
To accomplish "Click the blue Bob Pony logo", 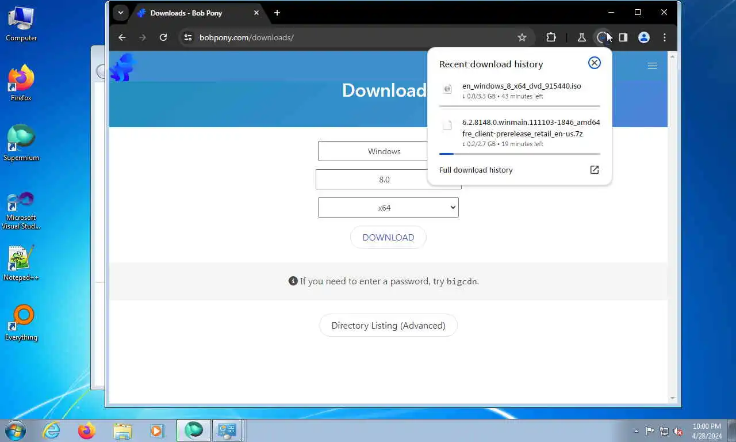I will tap(123, 67).
